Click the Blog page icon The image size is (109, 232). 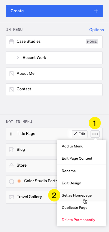pos(11,150)
